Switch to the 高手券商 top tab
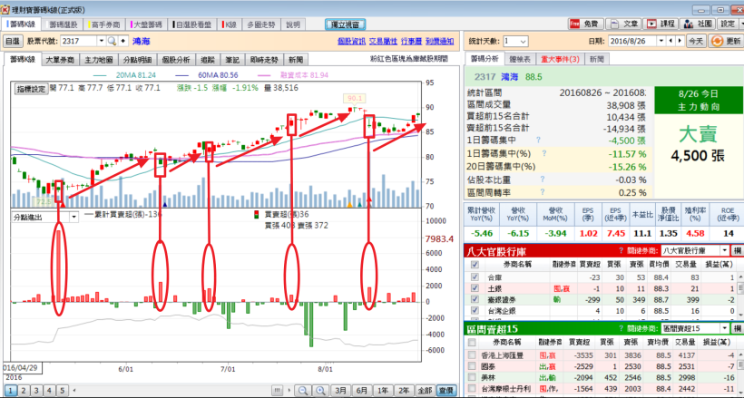744x398 pixels. (x=105, y=24)
